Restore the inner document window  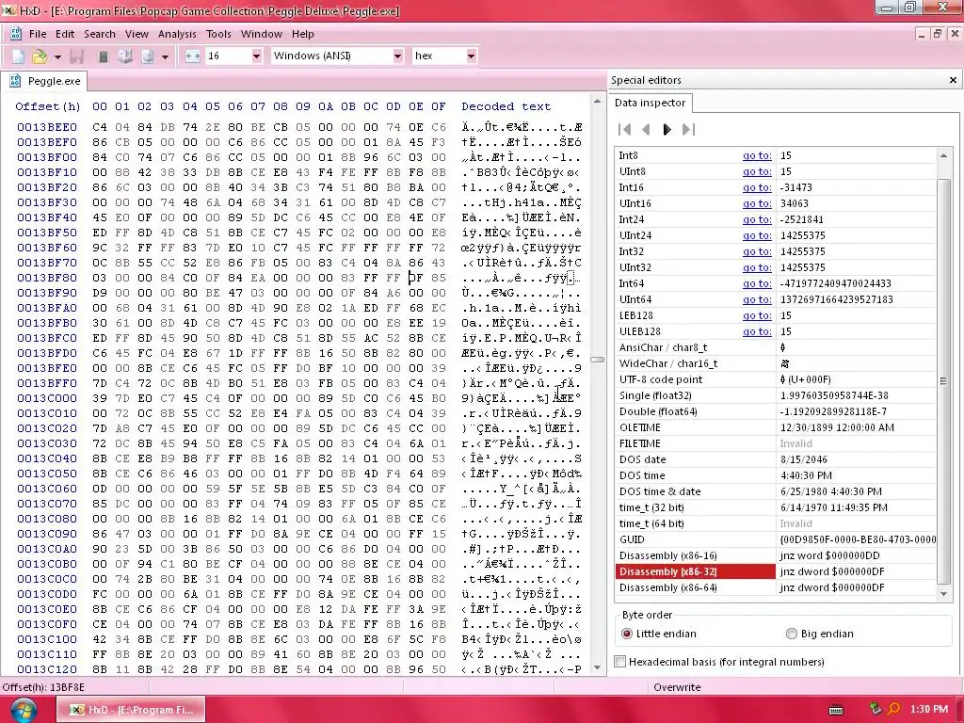(x=938, y=34)
